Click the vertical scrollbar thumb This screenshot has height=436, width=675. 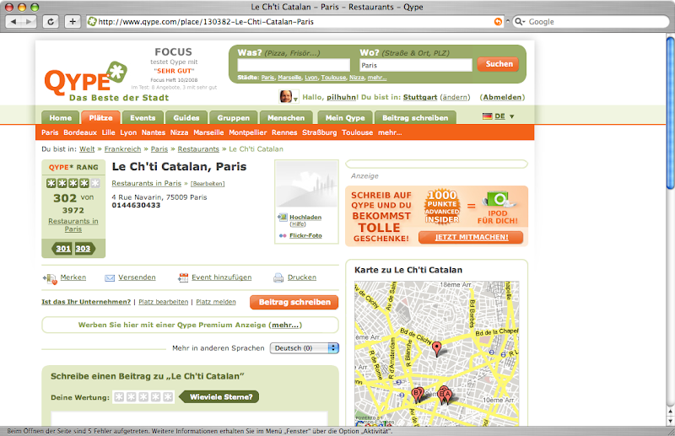670,113
